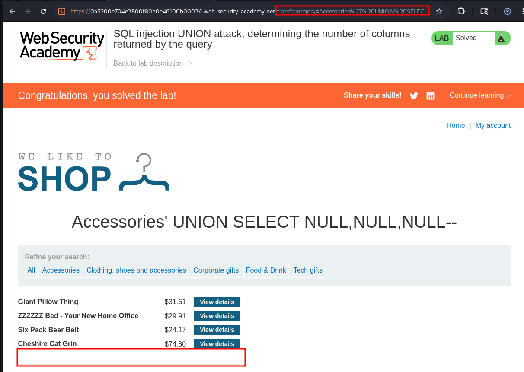Open the My account link
Viewport: 524px width, 372px height.
[x=493, y=125]
